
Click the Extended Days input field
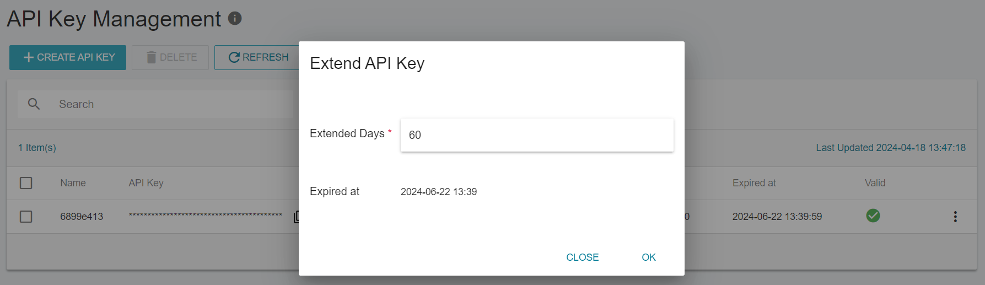point(537,135)
